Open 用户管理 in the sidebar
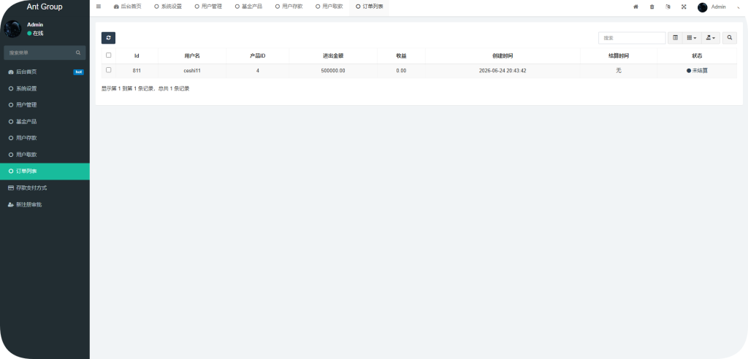Screen dimensions: 748x359 click(x=45, y=105)
